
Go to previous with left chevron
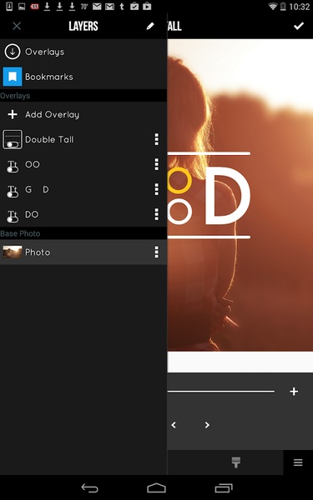coord(174,425)
